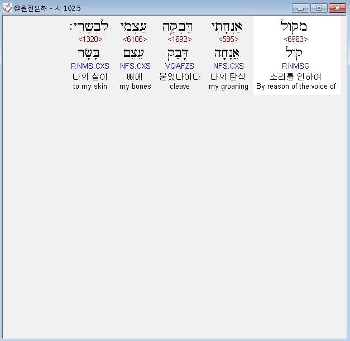
Task: Close the 원전분해 window
Action: tap(338, 8)
